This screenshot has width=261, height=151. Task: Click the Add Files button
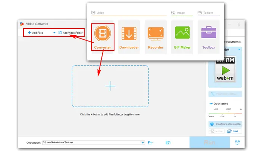click(35, 33)
